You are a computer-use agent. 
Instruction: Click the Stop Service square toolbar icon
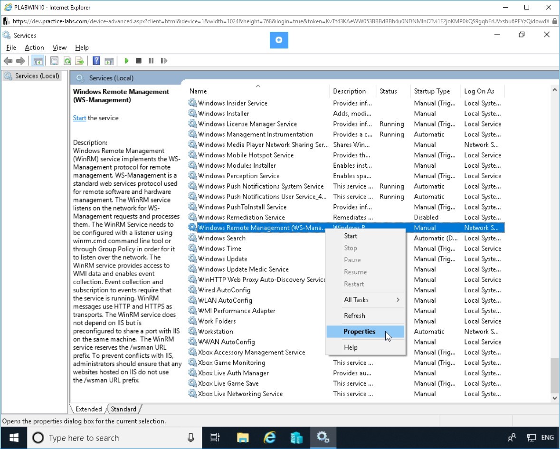pyautogui.click(x=139, y=61)
